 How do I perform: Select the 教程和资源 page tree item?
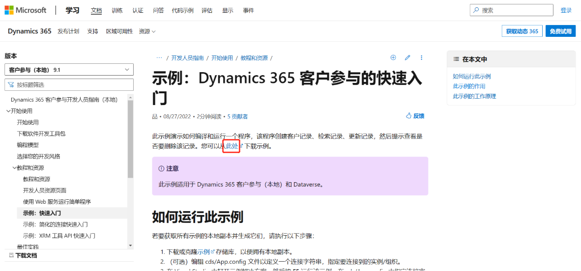click(36, 179)
